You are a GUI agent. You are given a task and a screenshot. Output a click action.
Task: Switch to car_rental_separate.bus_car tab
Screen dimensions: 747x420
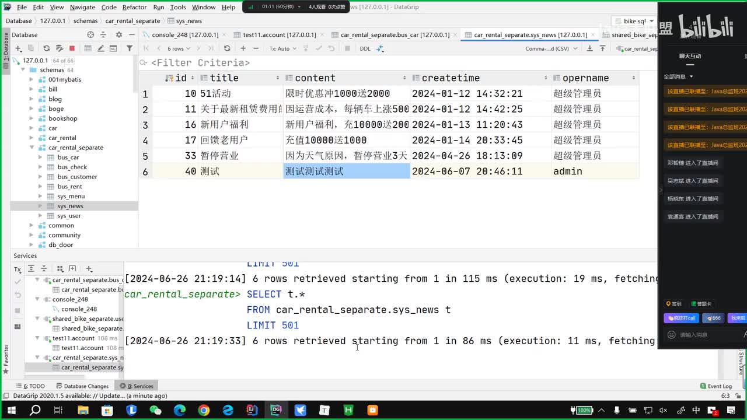click(x=395, y=35)
